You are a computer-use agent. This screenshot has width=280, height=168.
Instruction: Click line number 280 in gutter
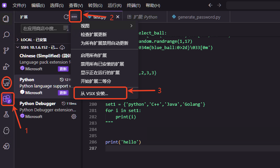coord(93,104)
